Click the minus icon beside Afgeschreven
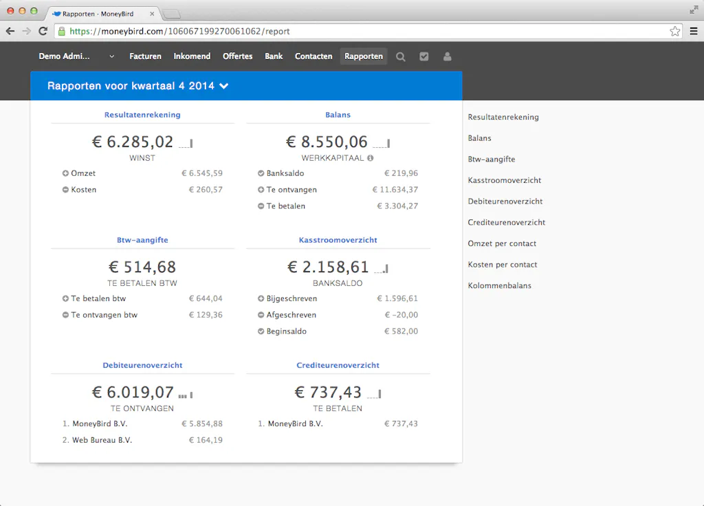 (x=261, y=315)
